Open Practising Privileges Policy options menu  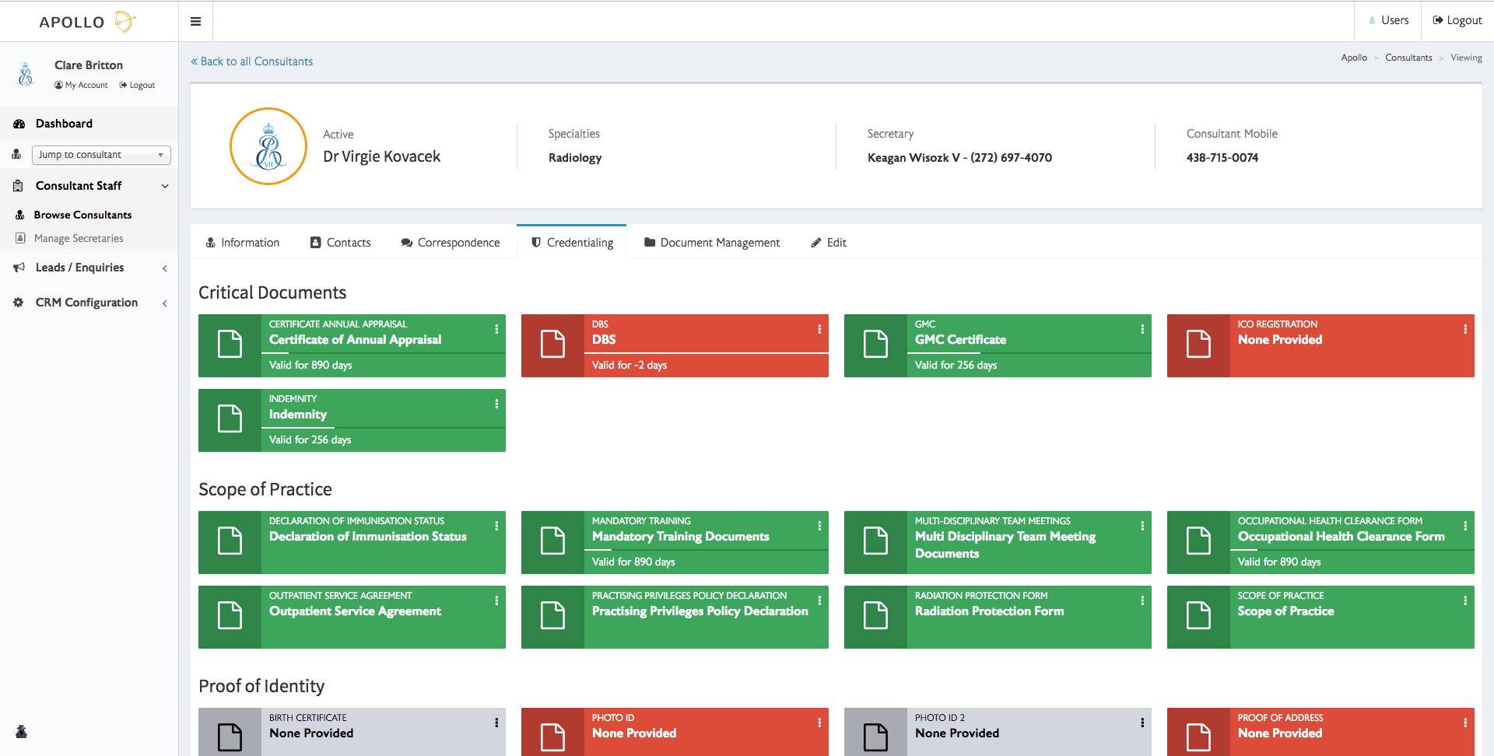[819, 600]
